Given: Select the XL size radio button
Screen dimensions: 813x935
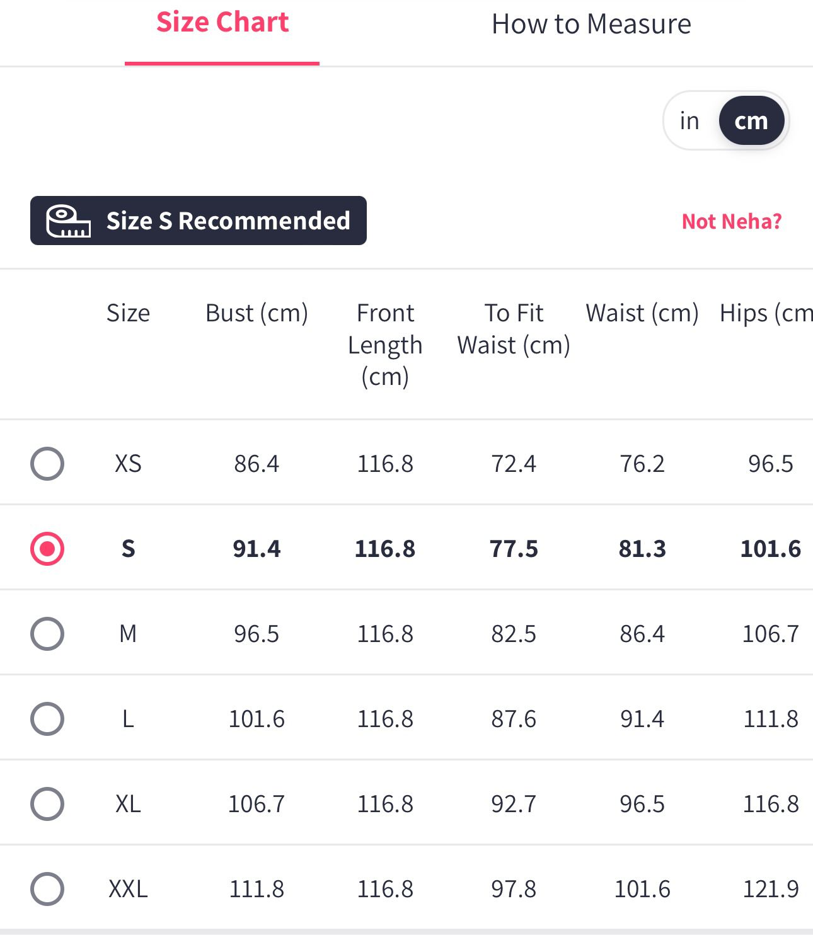Looking at the screenshot, I should coord(47,803).
